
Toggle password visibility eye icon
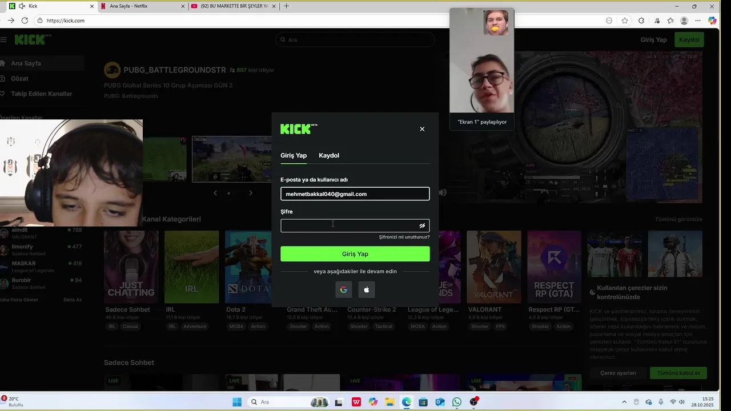coord(422,225)
